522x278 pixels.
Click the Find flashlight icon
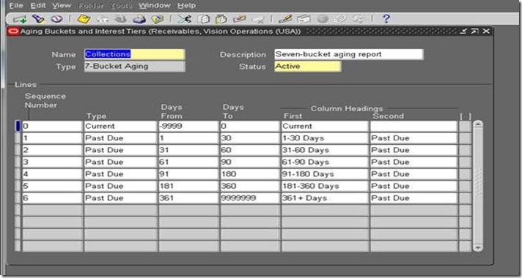(x=38, y=19)
